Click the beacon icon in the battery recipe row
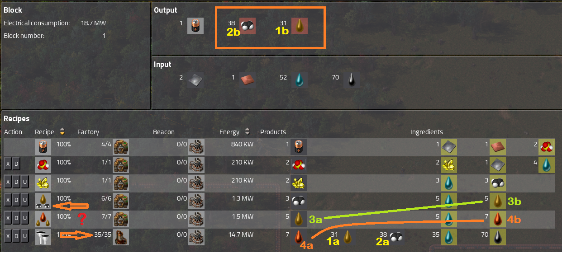This screenshot has width=562, height=253. tap(196, 147)
